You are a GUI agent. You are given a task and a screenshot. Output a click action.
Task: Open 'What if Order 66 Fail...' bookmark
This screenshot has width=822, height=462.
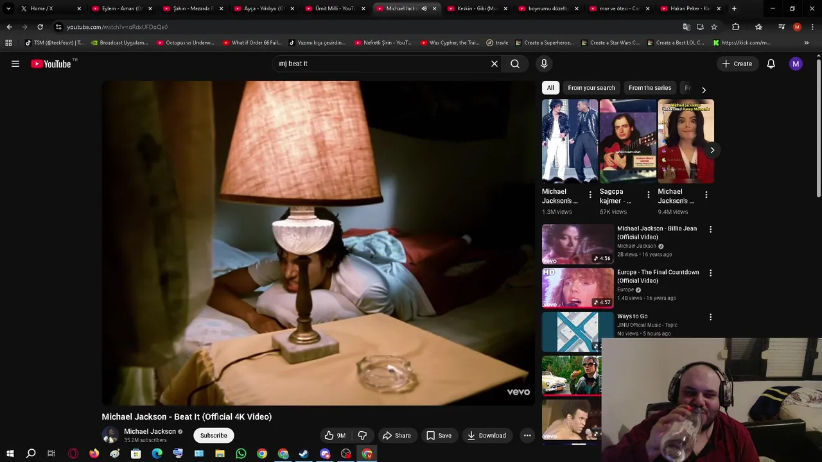[x=252, y=43]
